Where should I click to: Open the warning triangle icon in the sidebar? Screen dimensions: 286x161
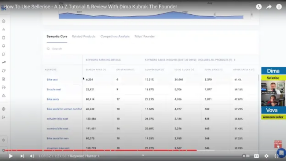coord(4,96)
